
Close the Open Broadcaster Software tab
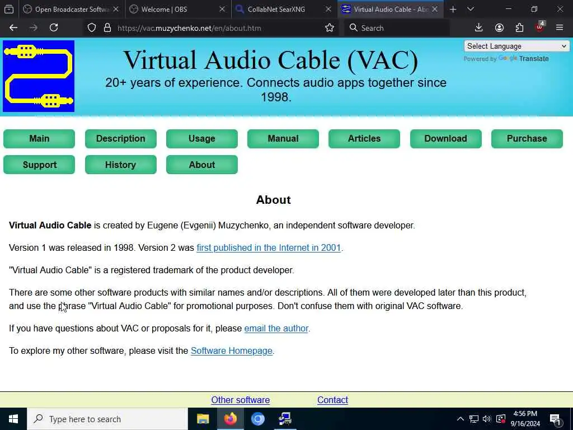(x=116, y=10)
